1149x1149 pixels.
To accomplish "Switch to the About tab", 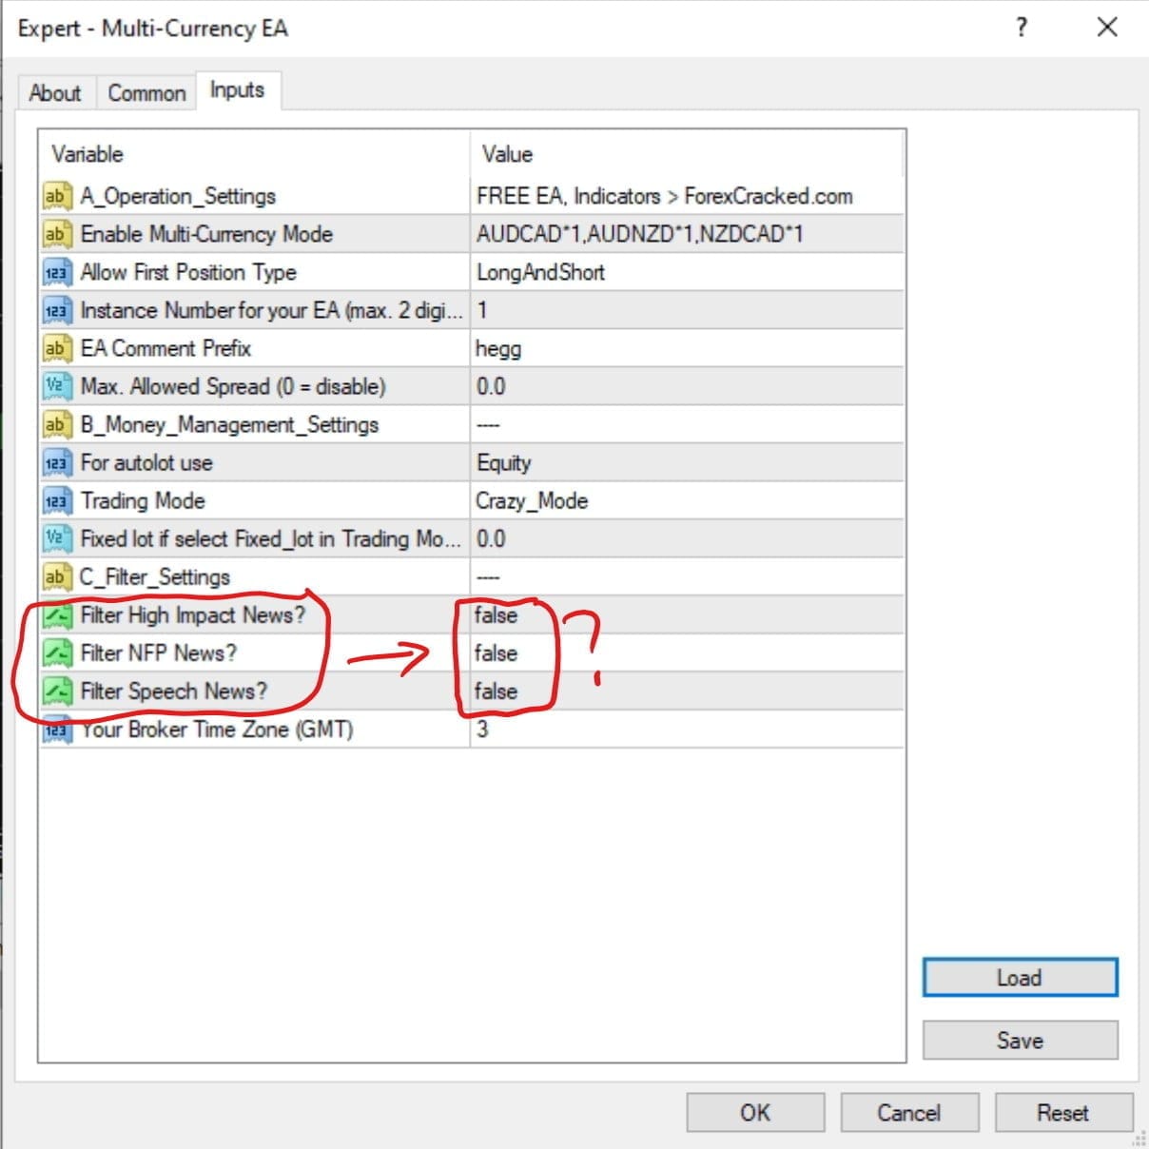I will 55,93.
